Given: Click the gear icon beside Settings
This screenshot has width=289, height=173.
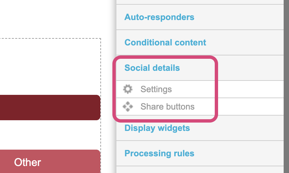Looking at the screenshot, I should 127,89.
